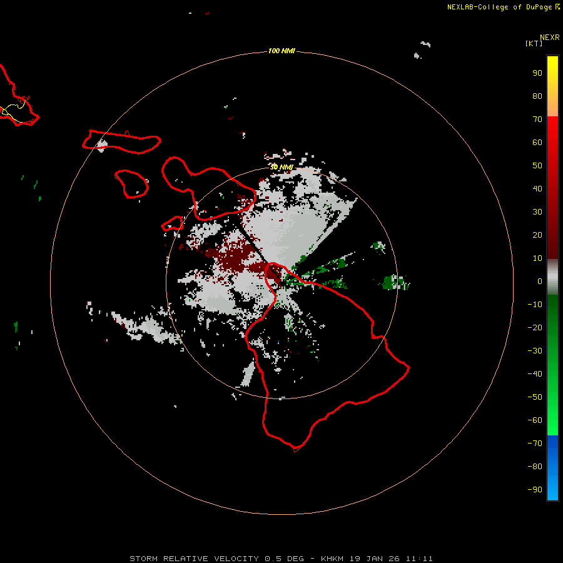This screenshot has height=563, width=563.
Task: Click the gray zero-velocity band of color bar
Action: coord(552,277)
